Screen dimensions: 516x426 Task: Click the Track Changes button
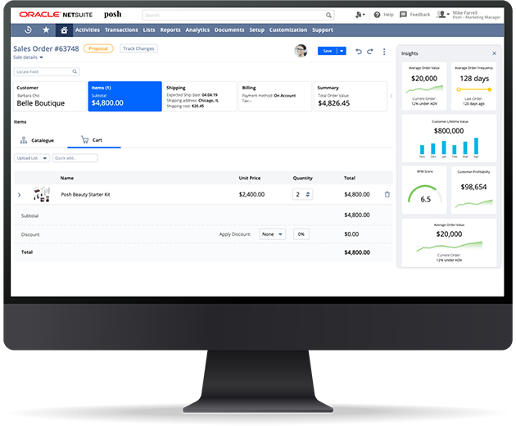(138, 48)
